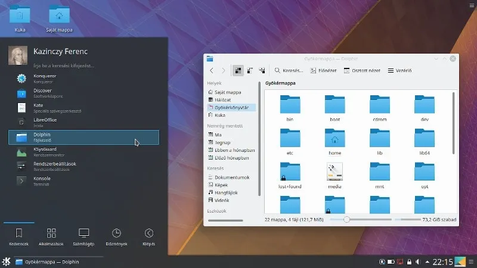
Task: Toggle the Előnézet preview option
Action: tap(323, 70)
